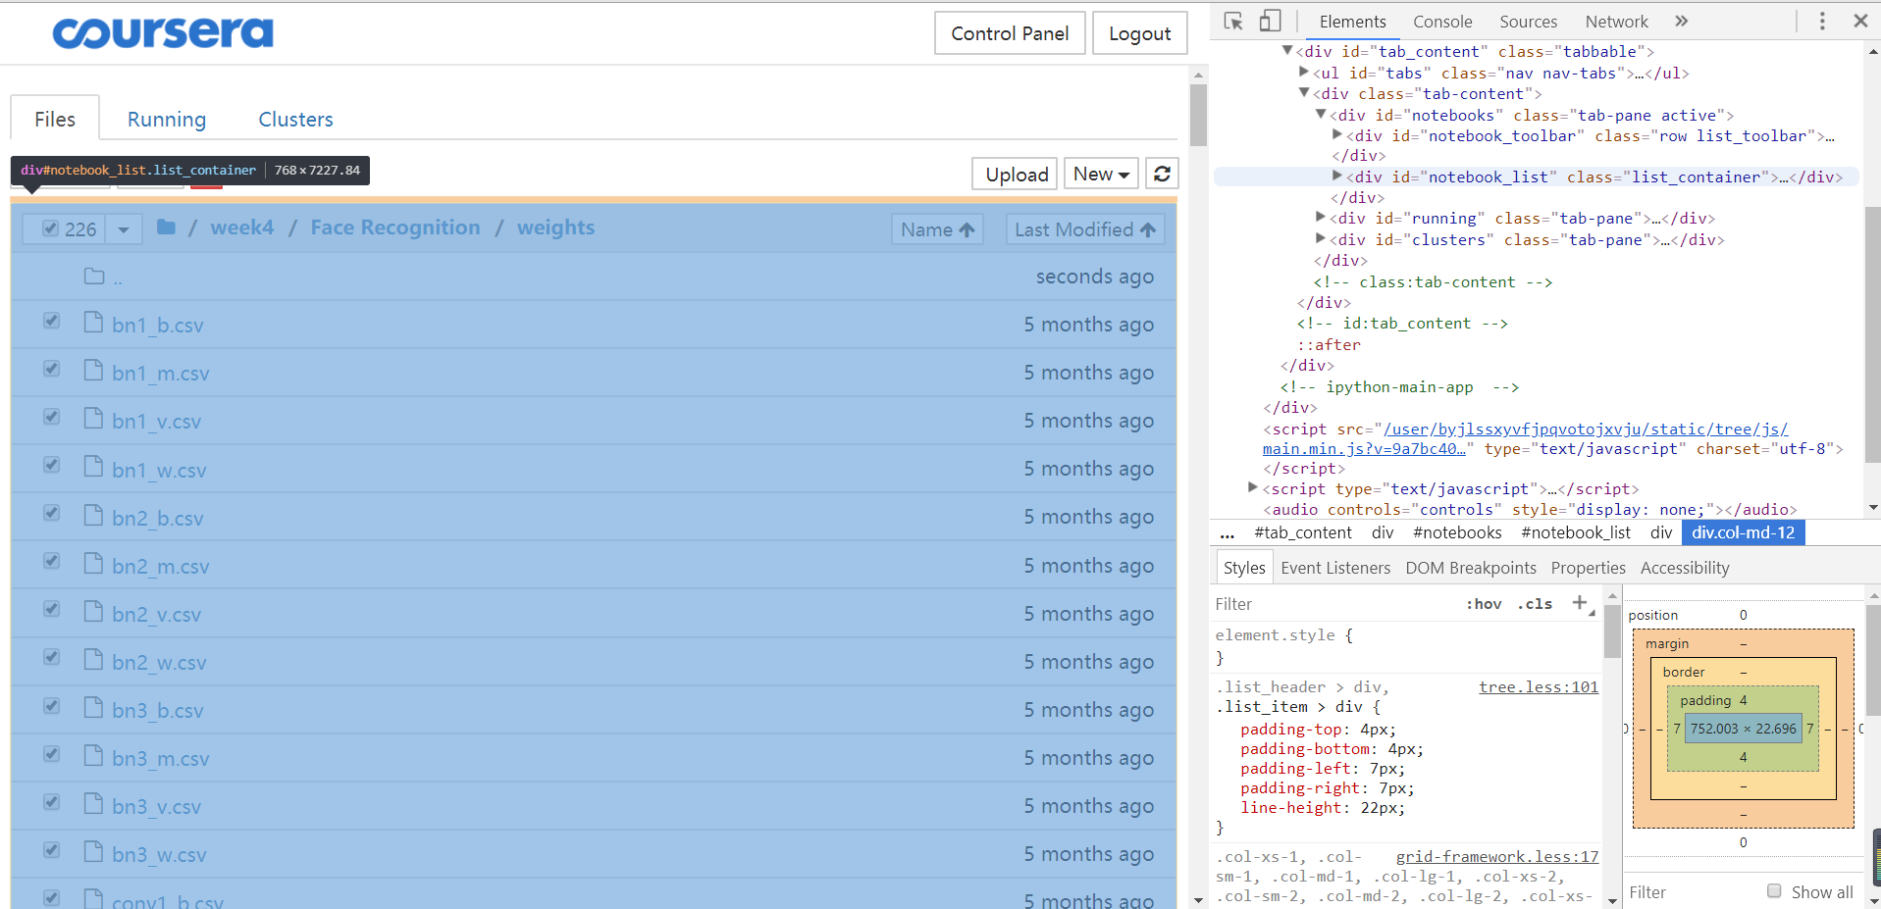This screenshot has height=909, width=1881.
Task: Uncheck the bn1_v.csv checkbox
Action: coord(52,417)
